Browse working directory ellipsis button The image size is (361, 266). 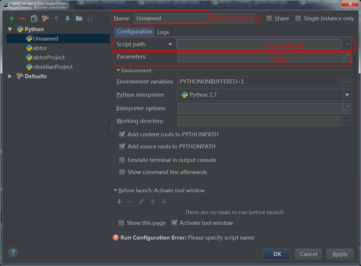pos(347,121)
